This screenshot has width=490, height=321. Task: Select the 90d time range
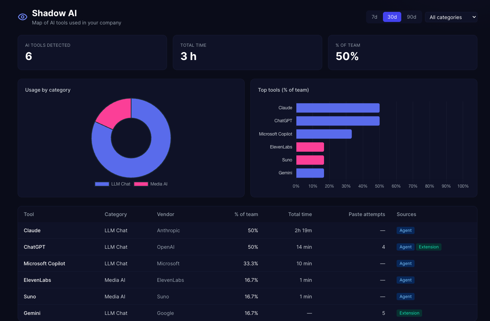[x=411, y=17]
